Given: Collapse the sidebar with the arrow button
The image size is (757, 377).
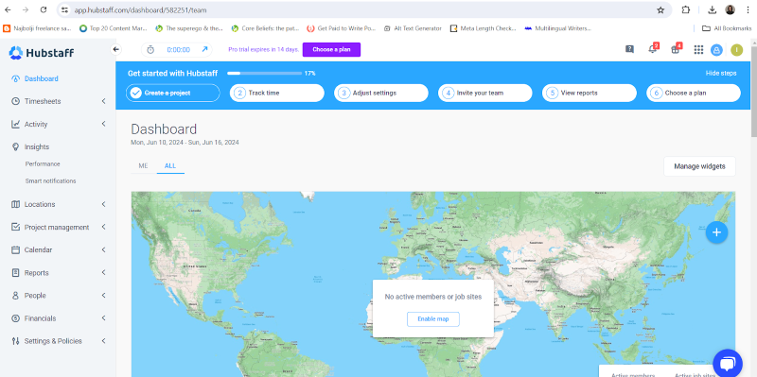Looking at the screenshot, I should click(x=115, y=49).
